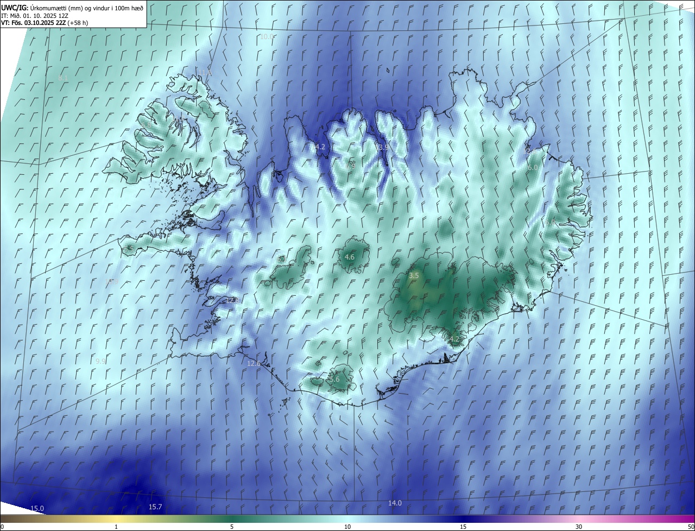Click the colorbar tick label 0
Image resolution: width=695 pixels, height=531 pixels.
click(x=2, y=527)
